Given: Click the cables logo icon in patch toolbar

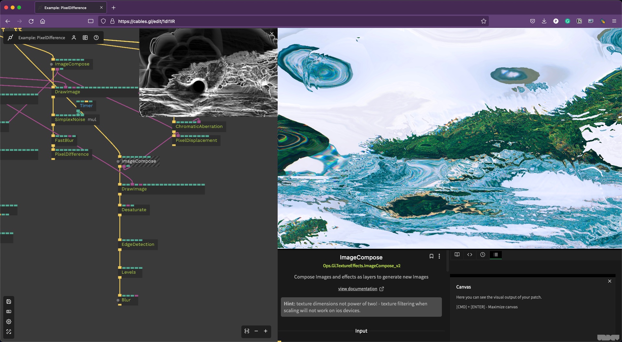Looking at the screenshot, I should click(x=10, y=38).
